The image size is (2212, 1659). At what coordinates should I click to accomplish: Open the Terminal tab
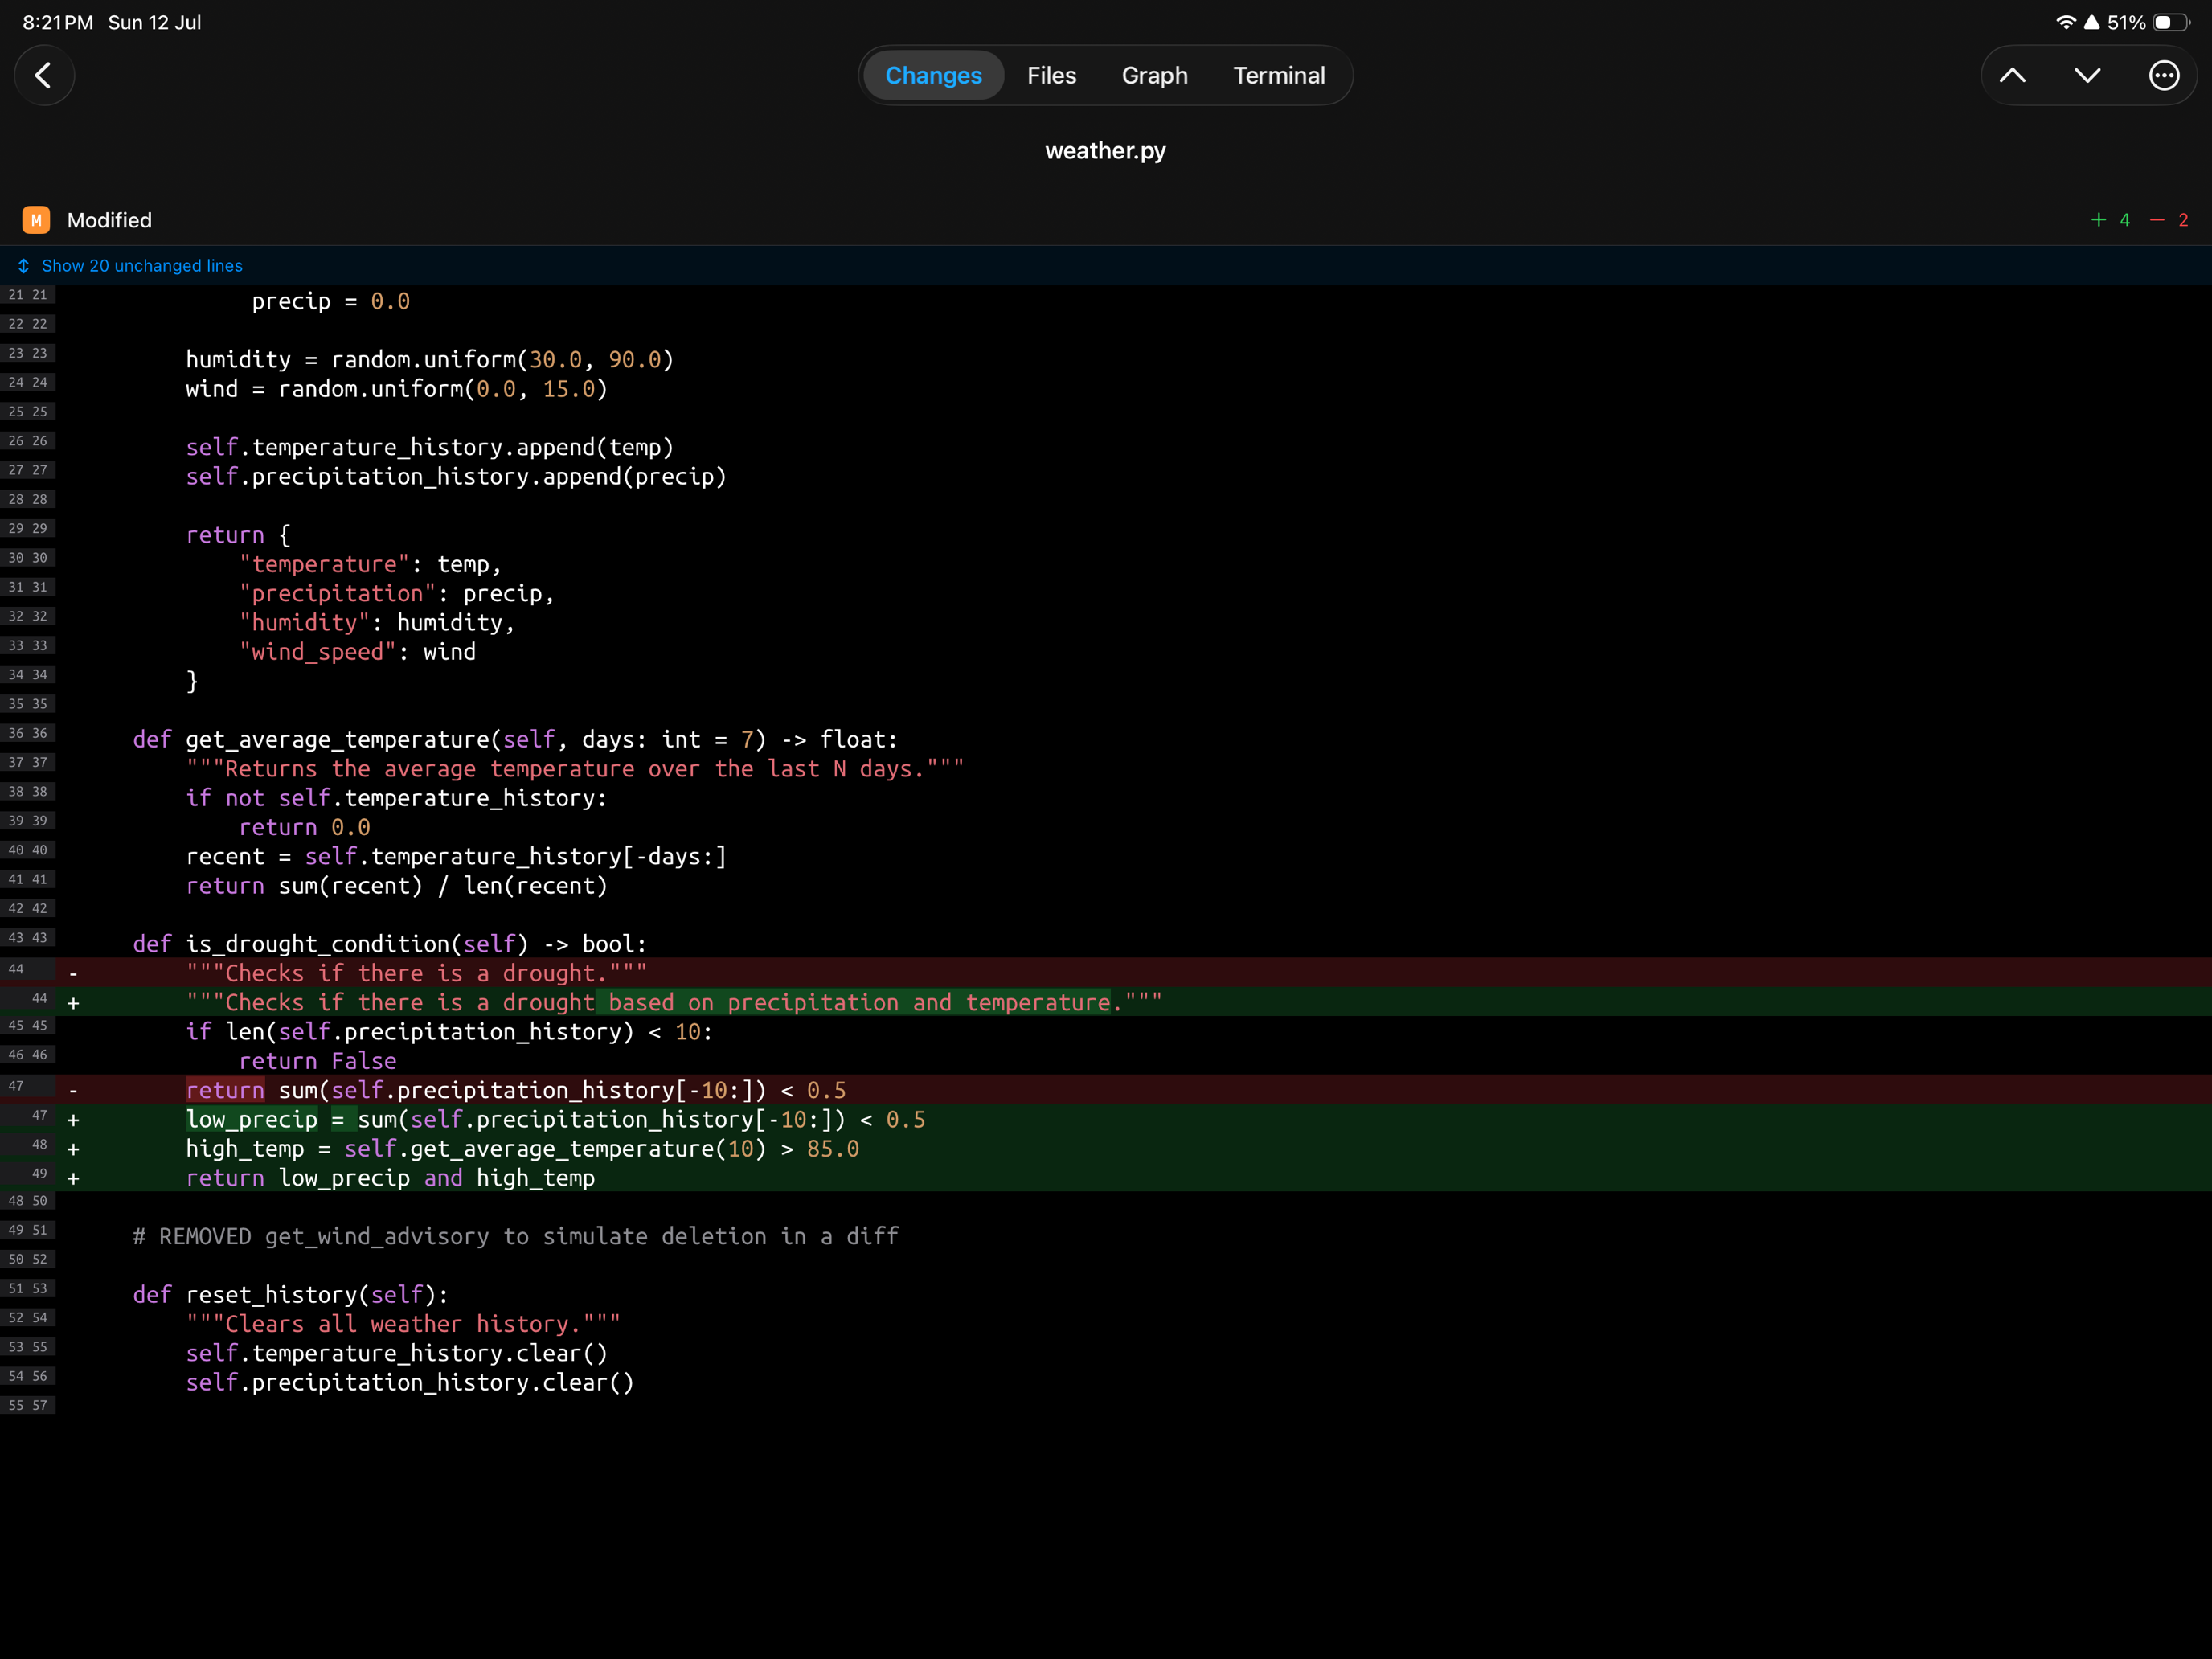1279,75
